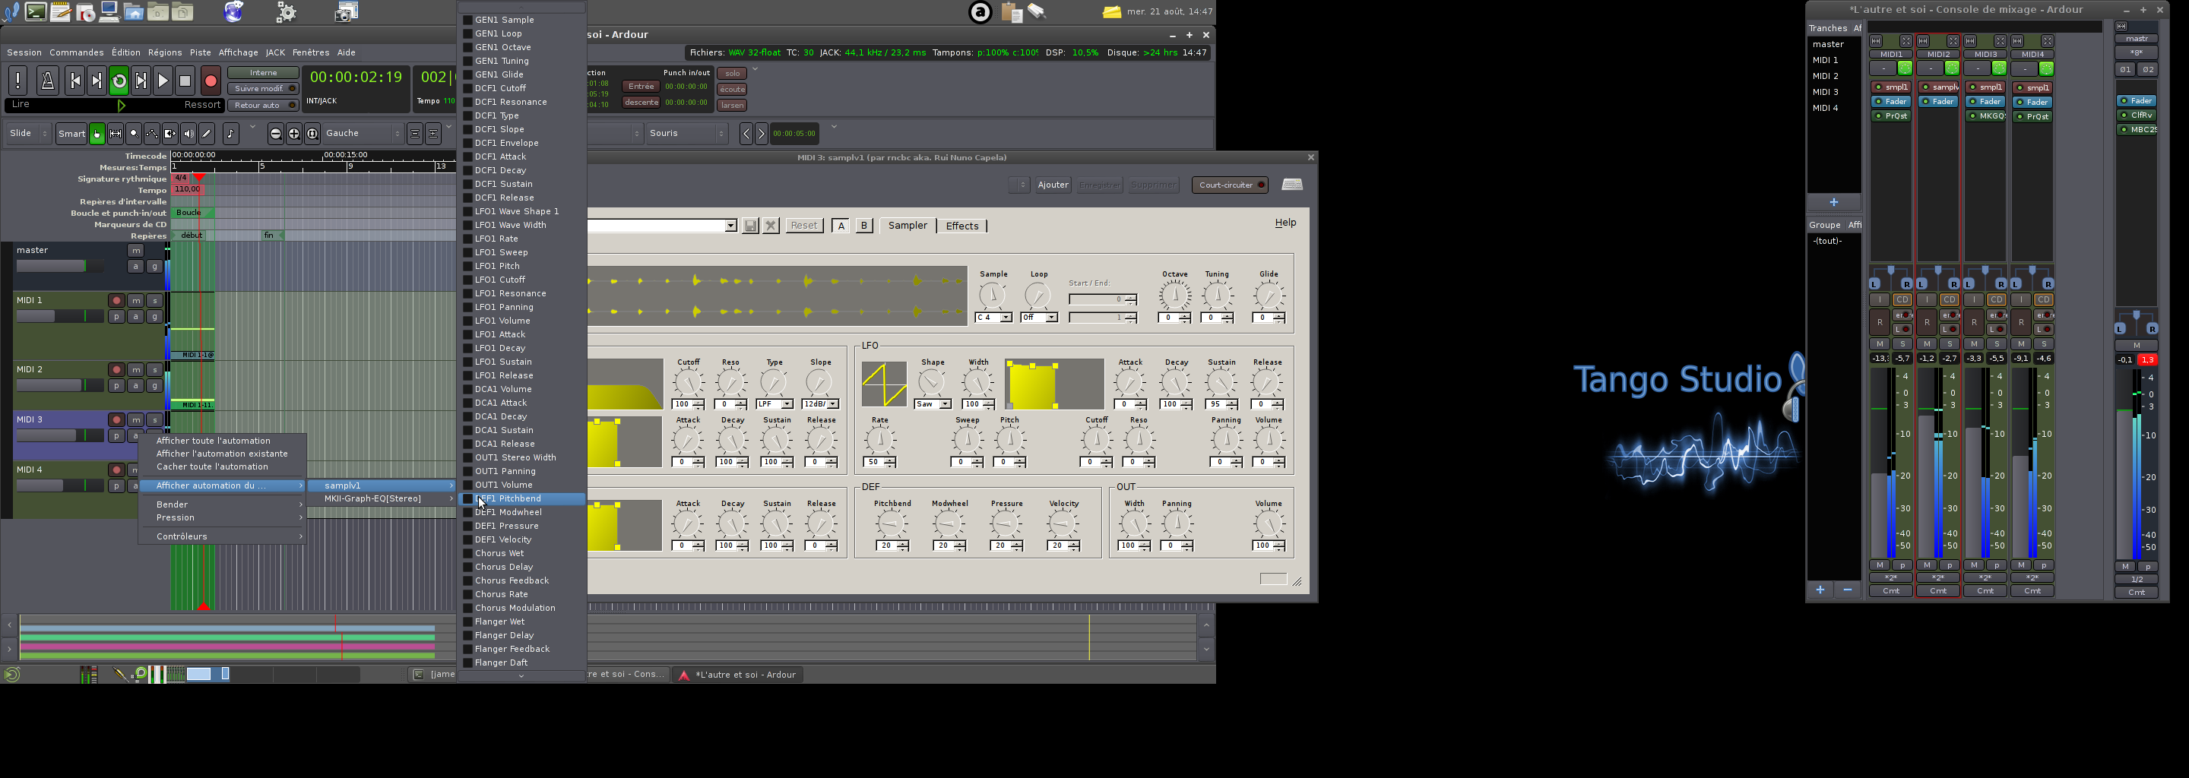Select MIDI 3 in the Tranches list
This screenshot has height=778, width=2189.
(x=1824, y=92)
